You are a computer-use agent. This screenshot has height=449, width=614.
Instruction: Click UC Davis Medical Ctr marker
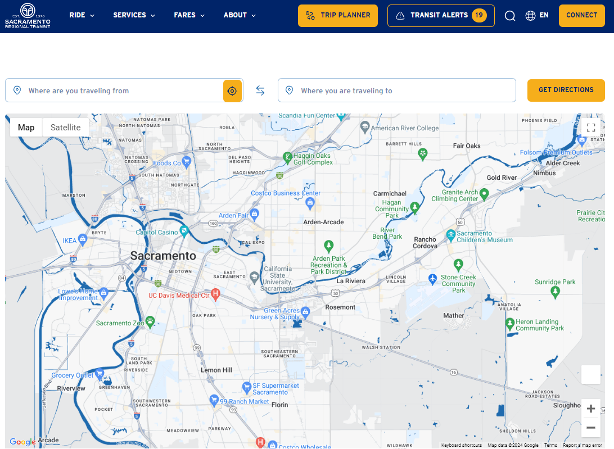click(x=215, y=294)
